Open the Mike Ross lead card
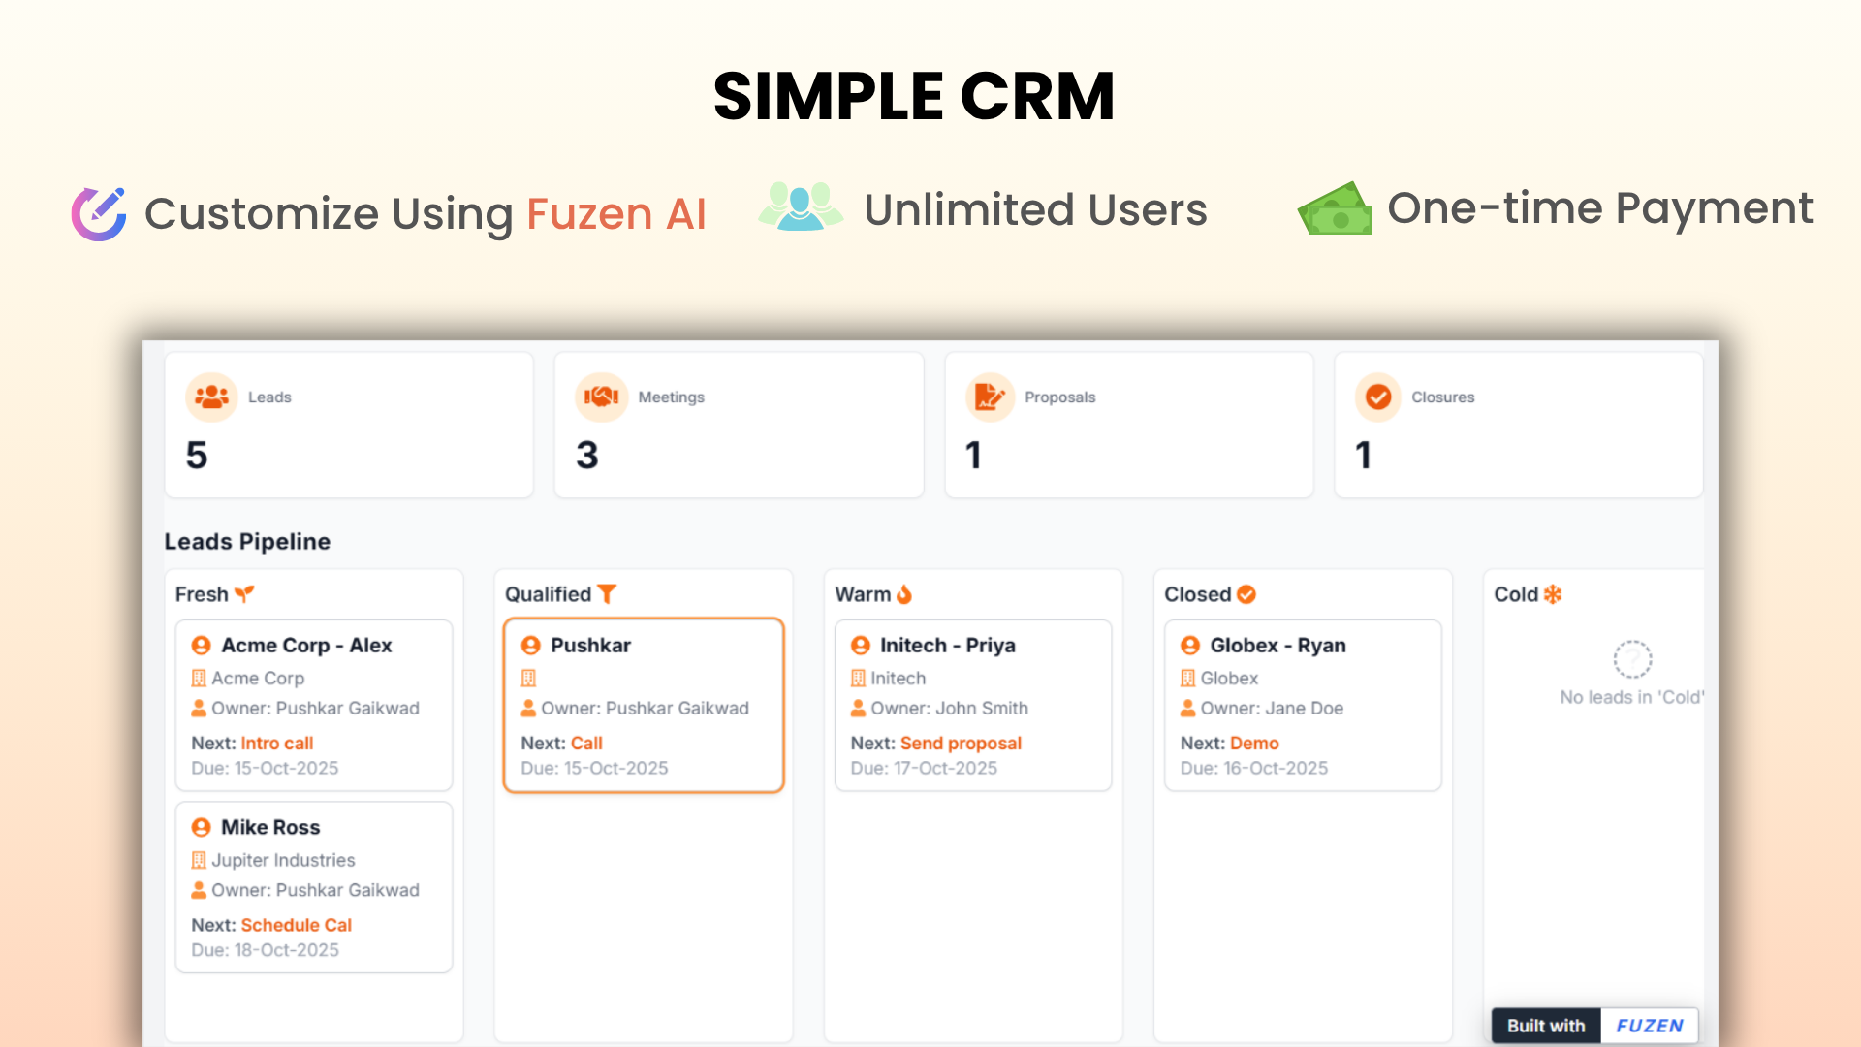 tap(314, 886)
